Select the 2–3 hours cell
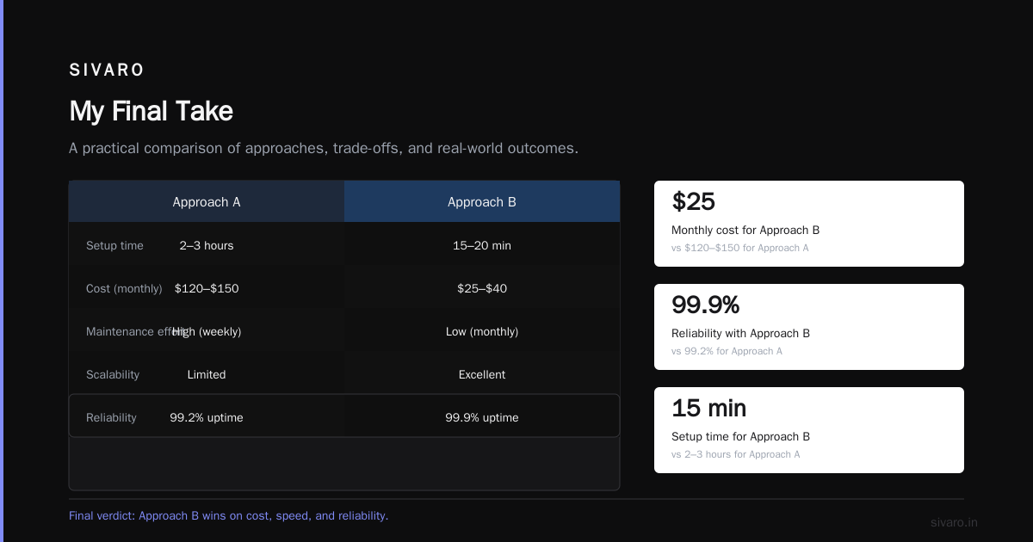 pyautogui.click(x=207, y=245)
